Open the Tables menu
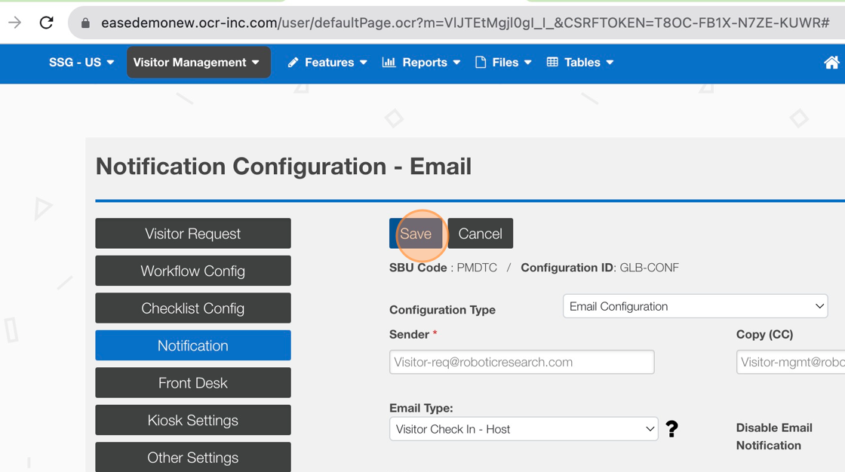845x472 pixels. pos(579,63)
